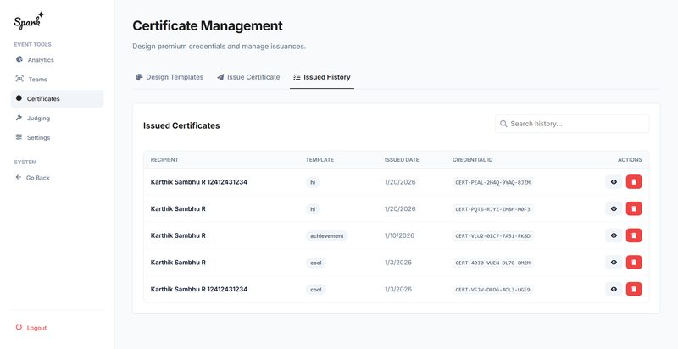Click the Search history input field
The height and width of the screenshot is (349, 678).
pyautogui.click(x=576, y=124)
